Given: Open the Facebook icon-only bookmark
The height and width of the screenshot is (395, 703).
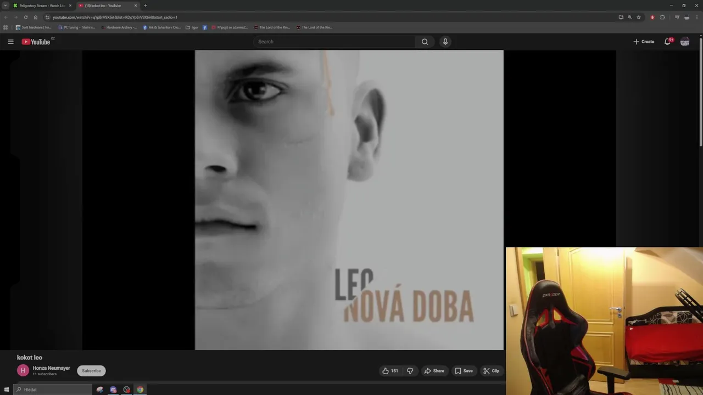Looking at the screenshot, I should pyautogui.click(x=205, y=27).
